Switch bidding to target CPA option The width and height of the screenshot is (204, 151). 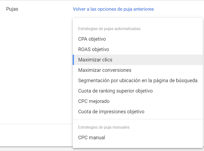[x=92, y=39]
